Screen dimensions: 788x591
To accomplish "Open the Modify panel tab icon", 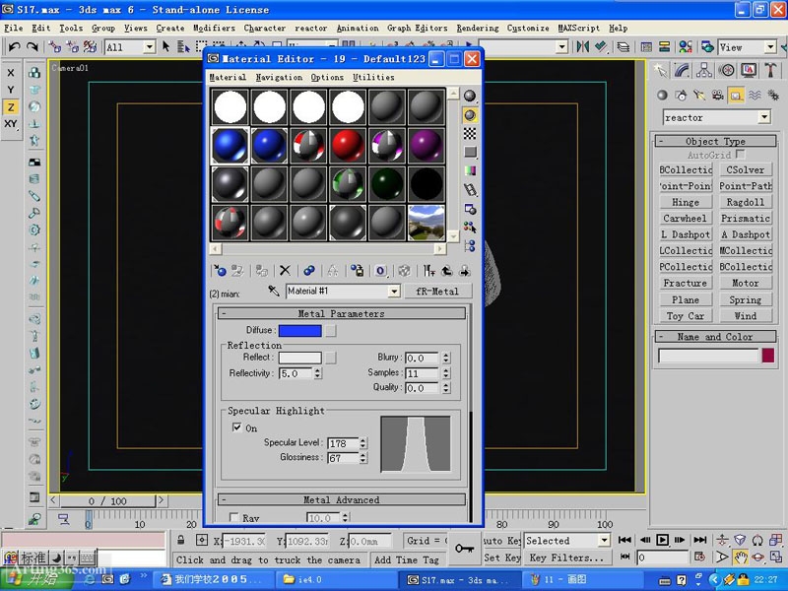I will tap(682, 70).
